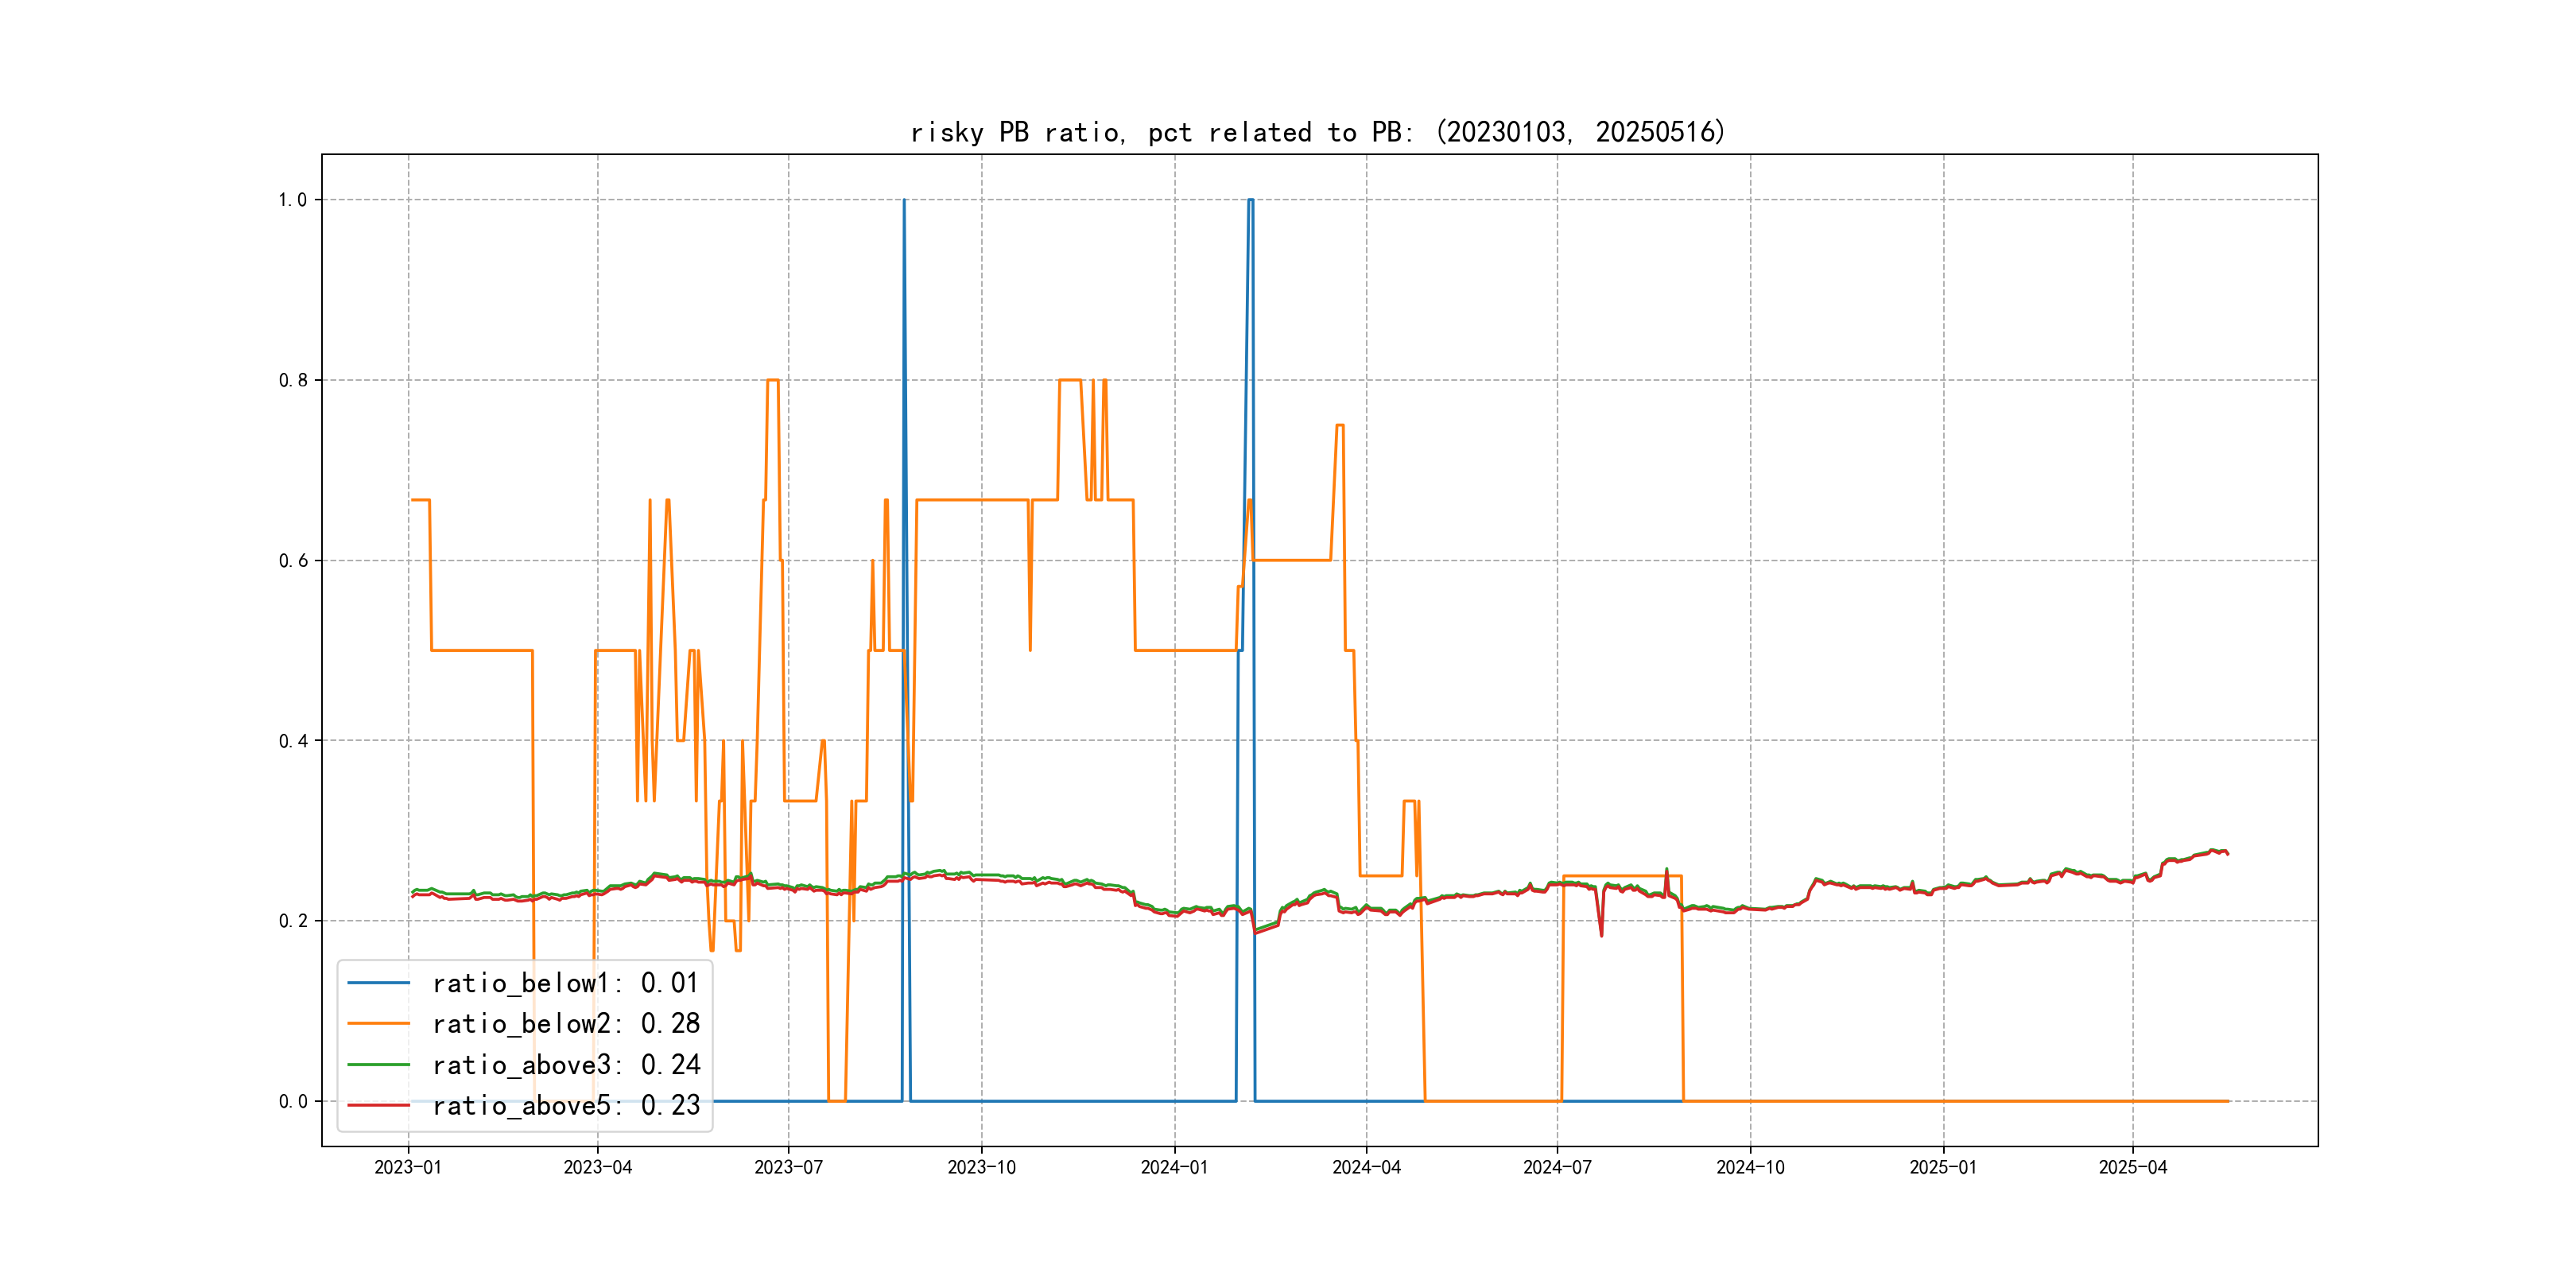
Task: Select the 'ratio_below1: 0.01' legend label
Action: 565,983
